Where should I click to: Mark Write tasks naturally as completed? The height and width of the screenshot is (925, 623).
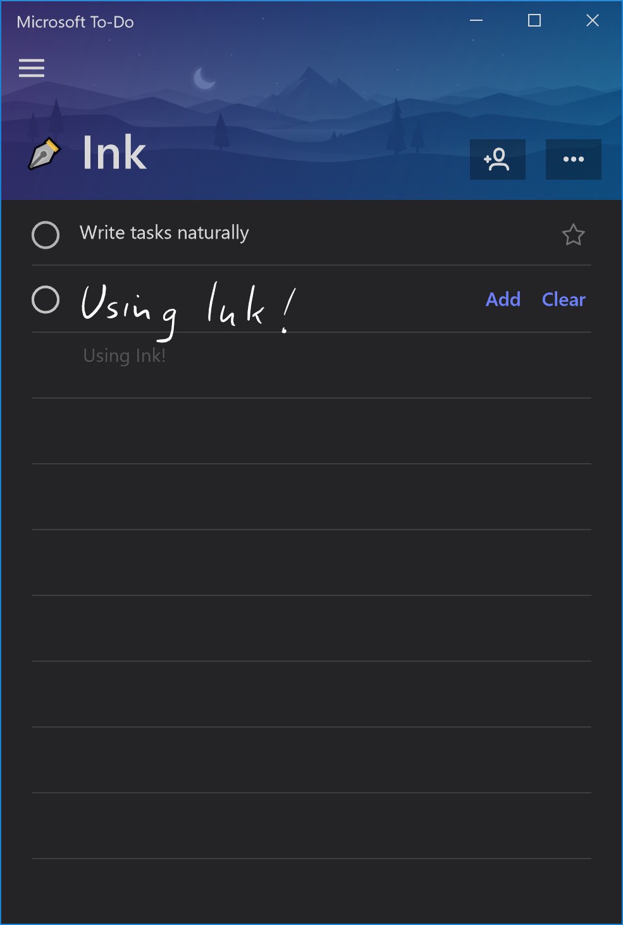coord(46,235)
